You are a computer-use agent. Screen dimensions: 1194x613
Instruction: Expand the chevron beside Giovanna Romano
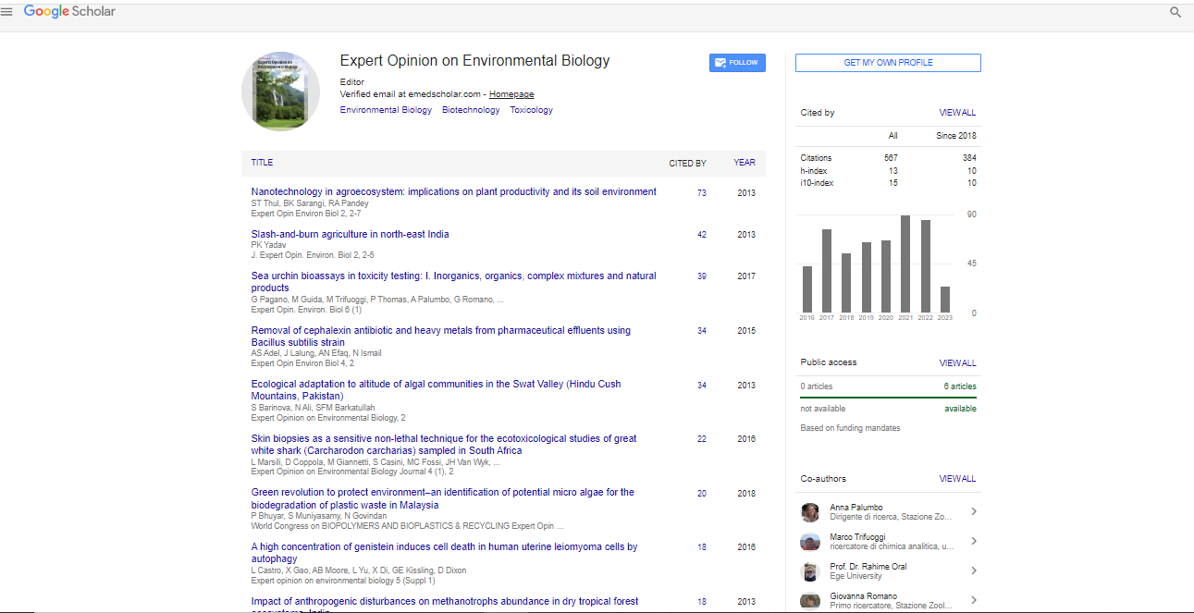974,601
